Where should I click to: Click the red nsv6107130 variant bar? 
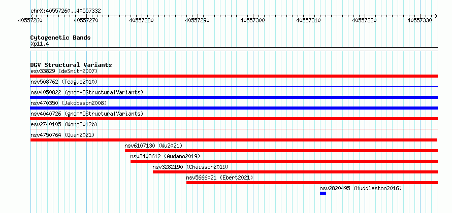281,151
